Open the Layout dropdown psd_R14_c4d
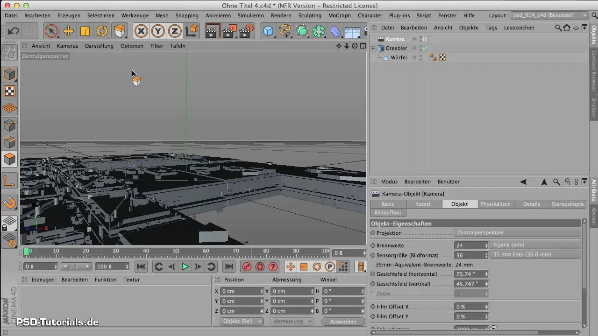The image size is (598, 336). pyautogui.click(x=549, y=15)
